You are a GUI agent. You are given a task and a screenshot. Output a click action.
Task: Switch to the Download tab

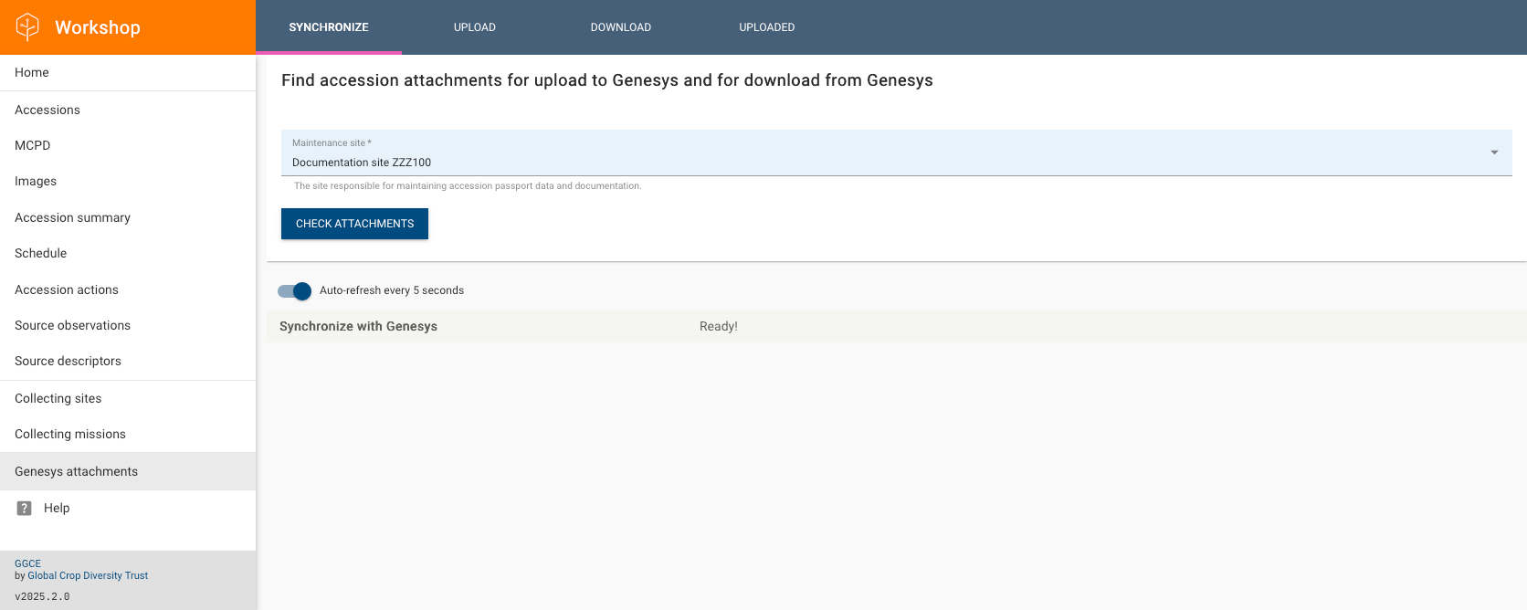tap(620, 27)
